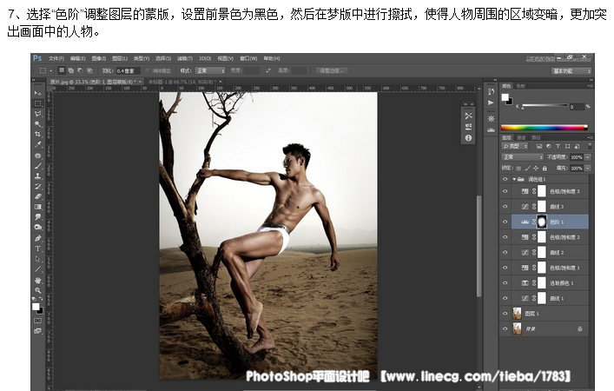Select the Path Selection tool
This screenshot has width=614, height=391.
coord(37,259)
